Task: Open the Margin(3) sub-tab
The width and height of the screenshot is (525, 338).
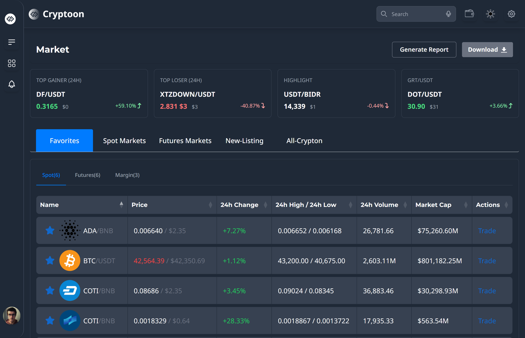Action: (127, 175)
